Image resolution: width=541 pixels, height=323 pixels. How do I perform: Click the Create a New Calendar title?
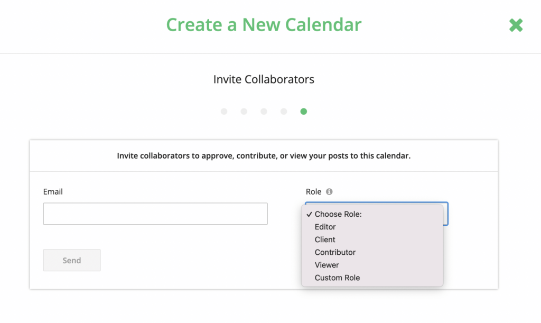(x=264, y=25)
